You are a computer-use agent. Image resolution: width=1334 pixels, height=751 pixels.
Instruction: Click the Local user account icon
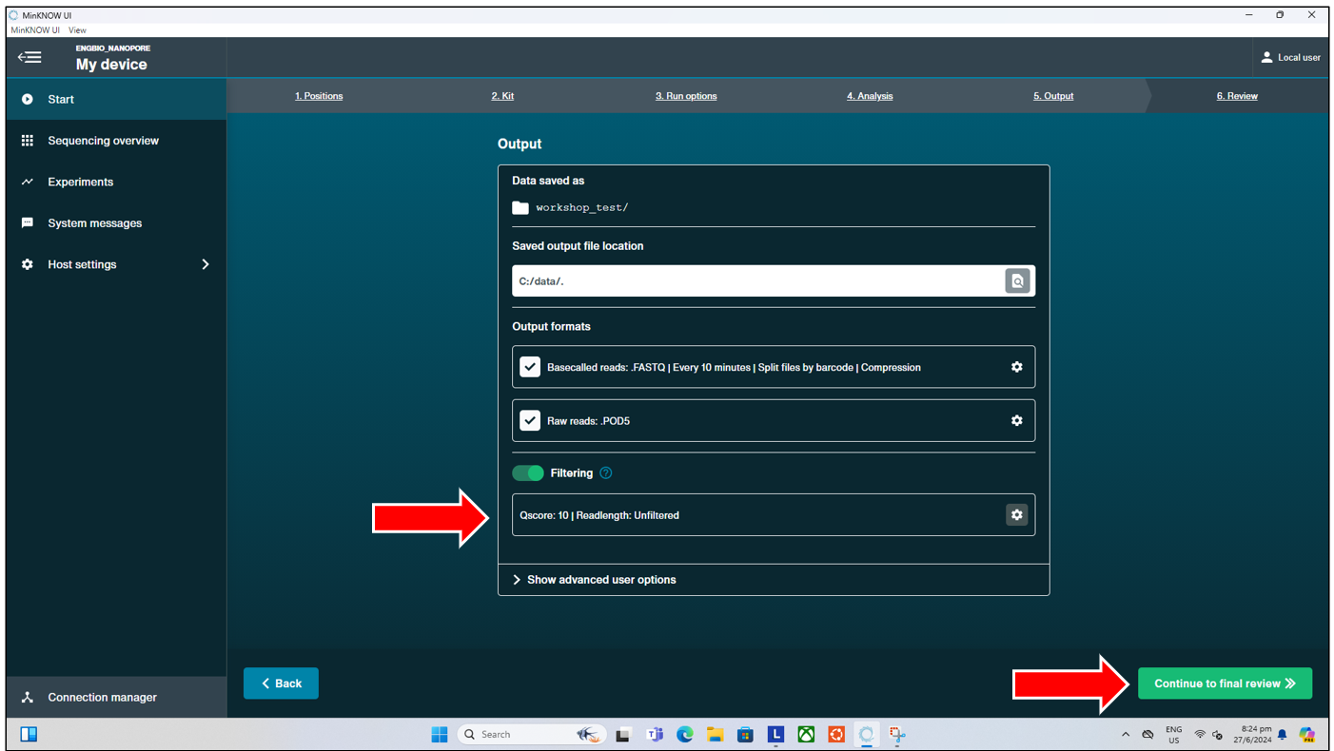coord(1266,57)
